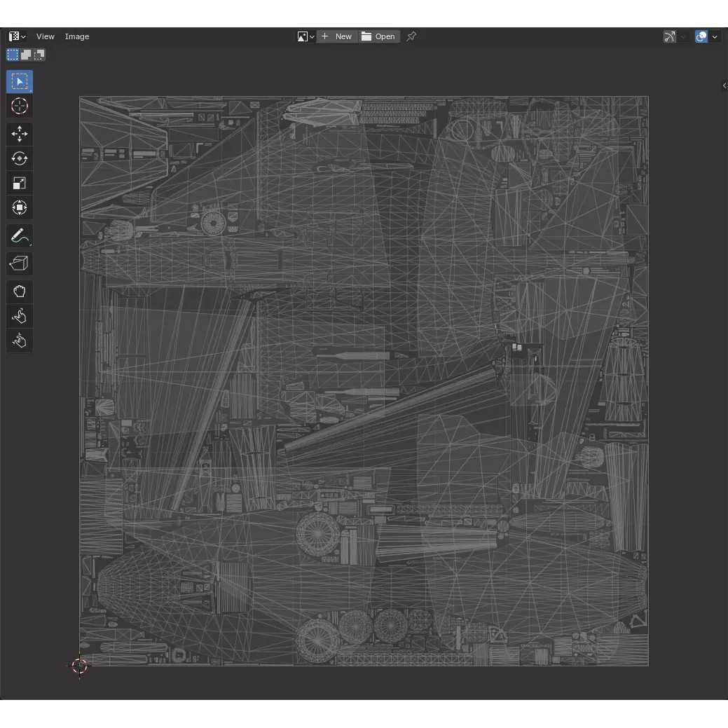Expand the overlays options dropdown arrow
The width and height of the screenshot is (728, 728).
pyautogui.click(x=715, y=36)
